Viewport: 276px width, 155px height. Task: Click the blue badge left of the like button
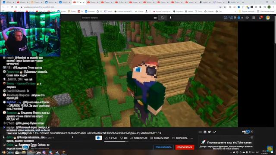coord(99,138)
